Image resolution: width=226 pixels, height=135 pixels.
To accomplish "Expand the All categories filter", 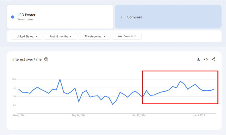I will 94,36.
